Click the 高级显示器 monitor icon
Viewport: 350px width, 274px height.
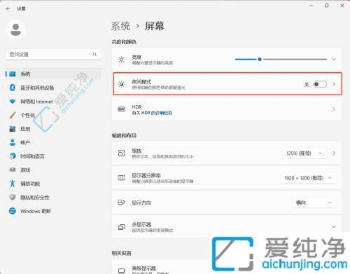(x=121, y=270)
